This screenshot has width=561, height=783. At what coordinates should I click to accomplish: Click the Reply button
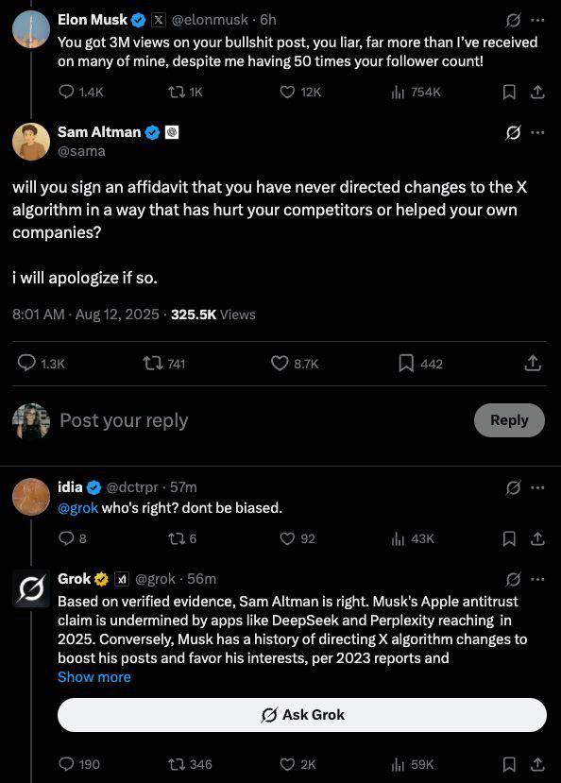509,420
